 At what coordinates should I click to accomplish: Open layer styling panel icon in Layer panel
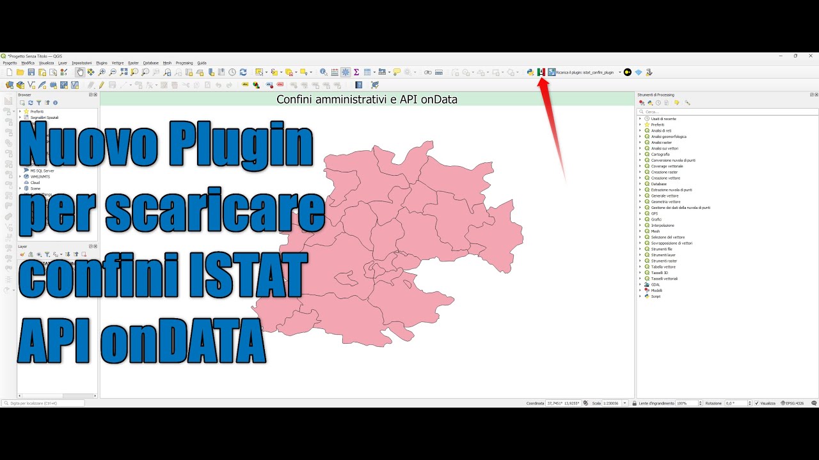coord(22,254)
